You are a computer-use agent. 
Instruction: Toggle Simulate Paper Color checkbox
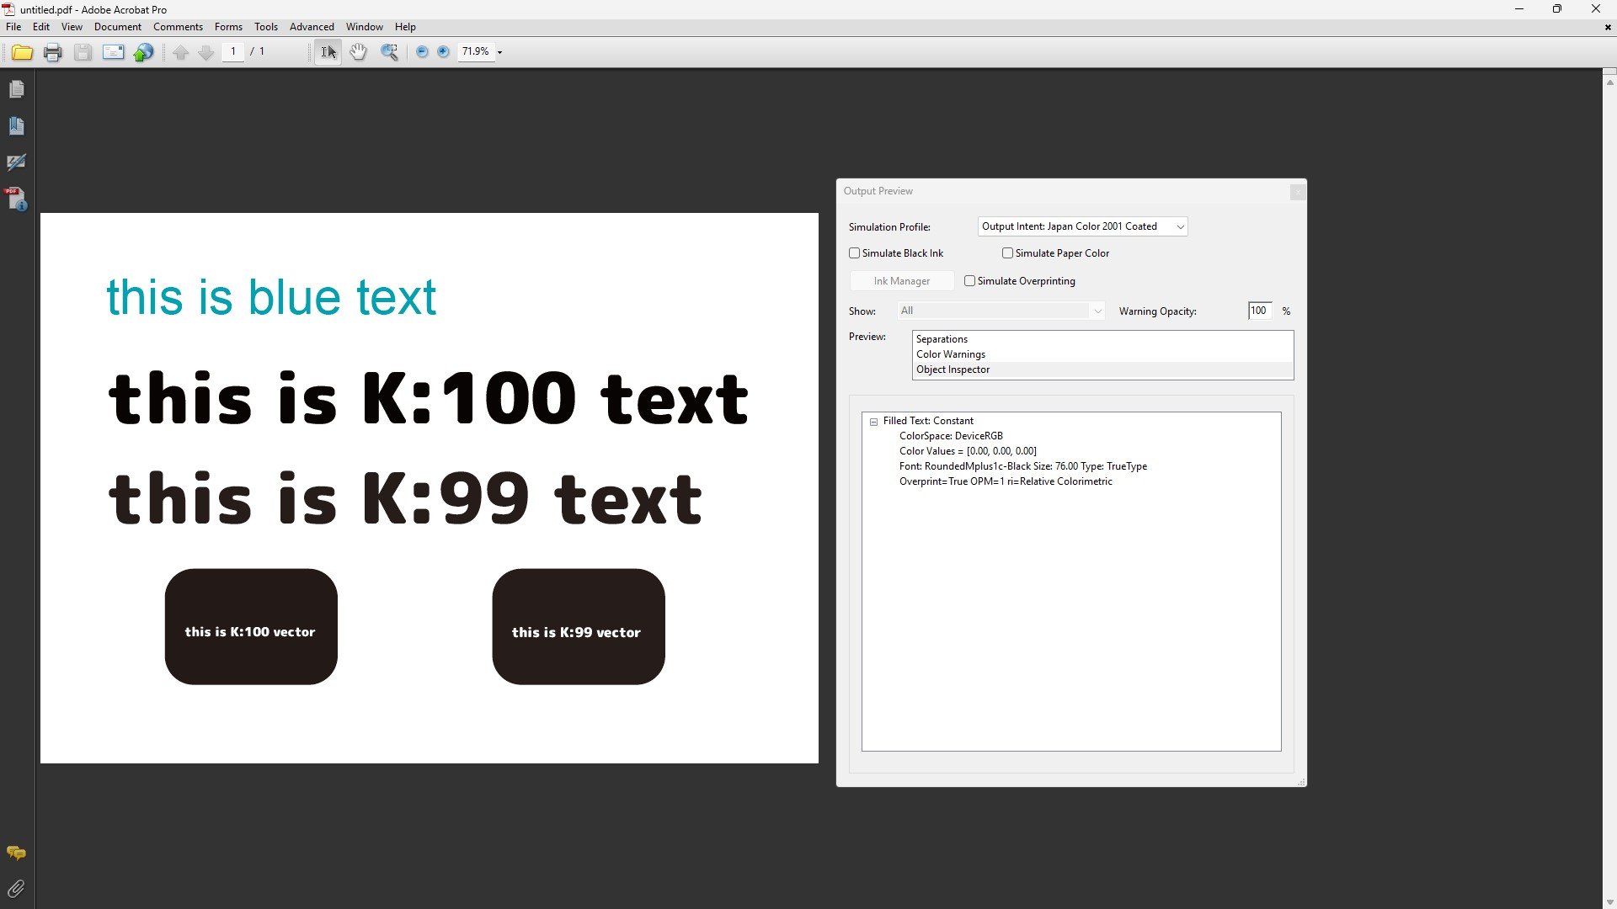click(1007, 253)
